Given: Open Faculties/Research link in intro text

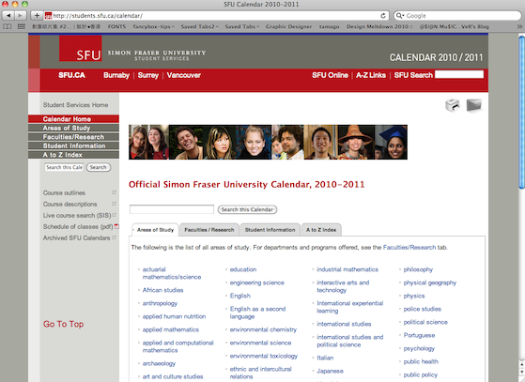Looking at the screenshot, I should click(409, 248).
